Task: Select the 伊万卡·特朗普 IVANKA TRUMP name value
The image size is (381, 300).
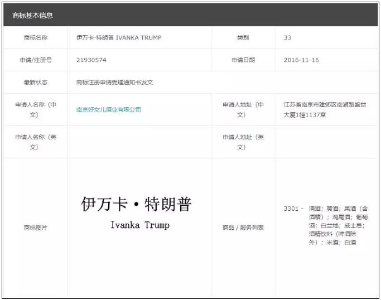Action: (x=119, y=38)
